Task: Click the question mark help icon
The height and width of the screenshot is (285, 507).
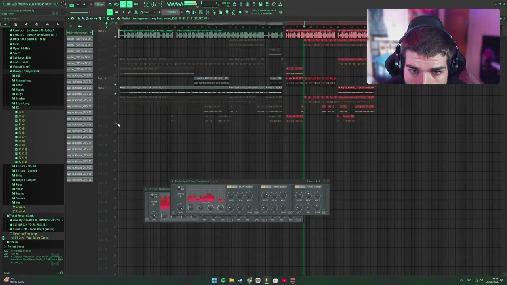Action: coord(254,4)
